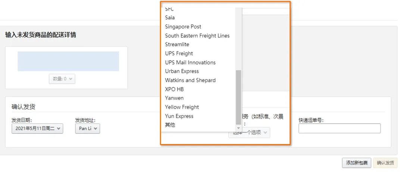Pick Urban Express carrier
Viewport: 403px width, 172px height.
tap(182, 71)
